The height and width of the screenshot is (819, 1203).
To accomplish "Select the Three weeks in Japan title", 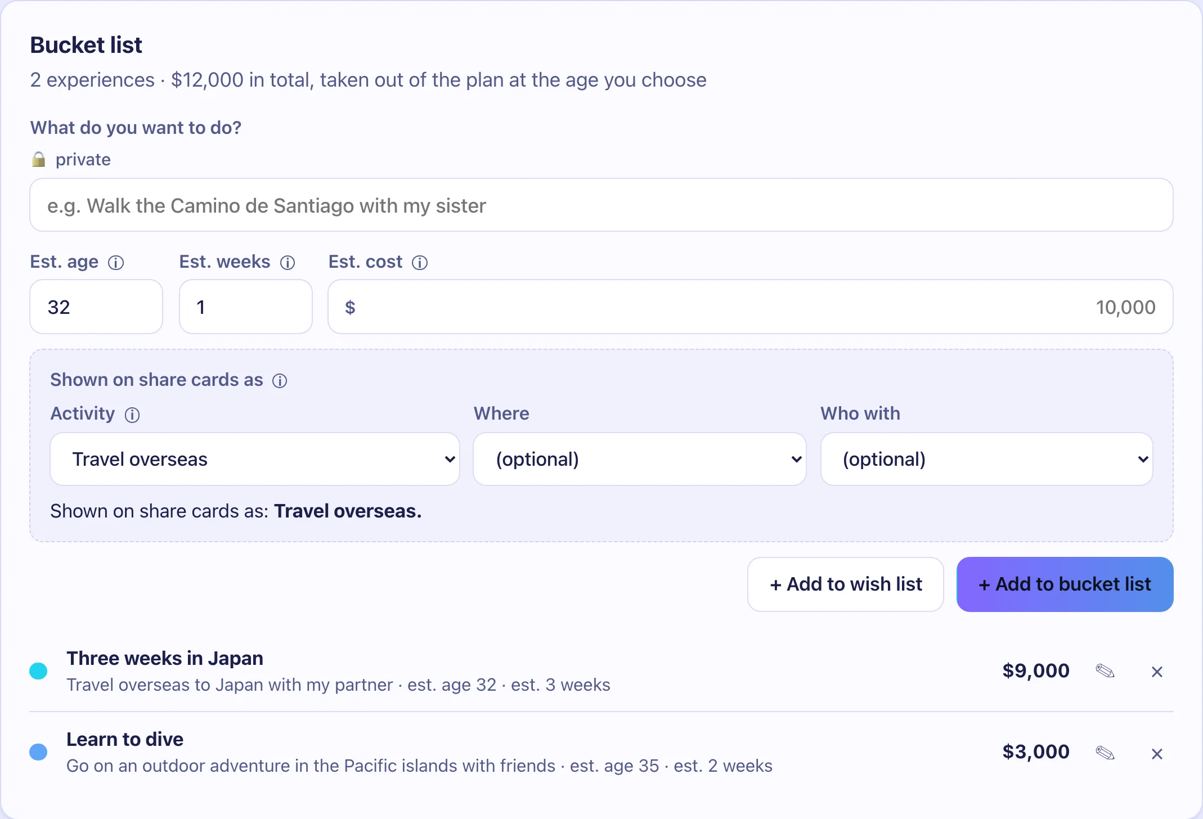I will [165, 658].
